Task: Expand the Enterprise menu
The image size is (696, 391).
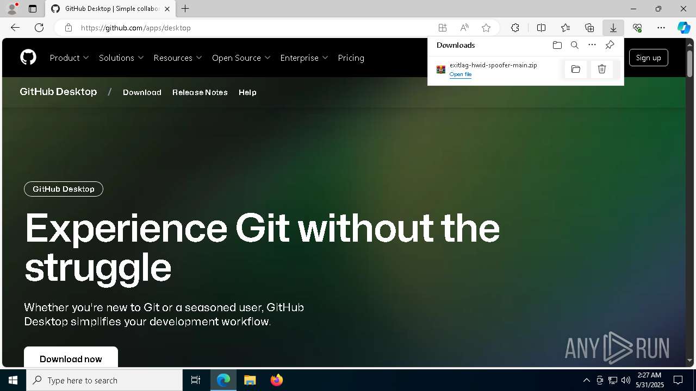Action: click(304, 58)
